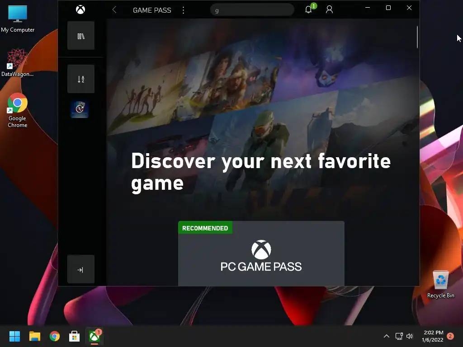Expand the sidebar with the arrow button
Image resolution: width=463 pixels, height=347 pixels.
click(x=81, y=269)
